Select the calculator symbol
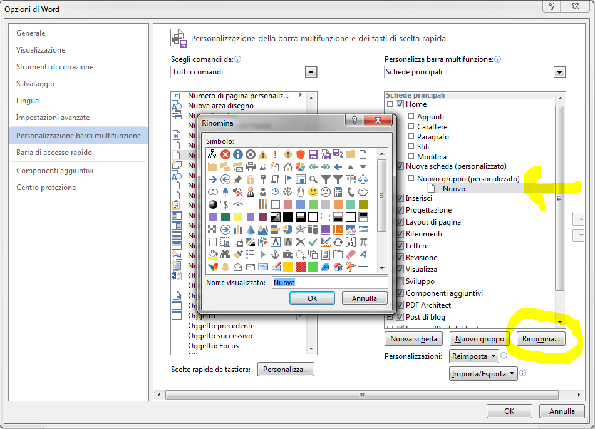595x429 pixels. [x=338, y=192]
